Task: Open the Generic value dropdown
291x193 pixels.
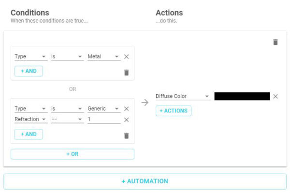Action: 103,109
